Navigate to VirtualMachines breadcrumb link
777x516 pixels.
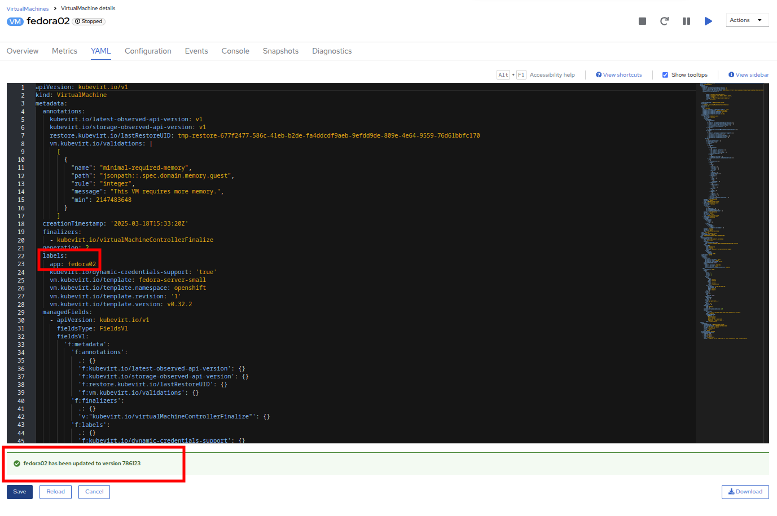coord(28,8)
